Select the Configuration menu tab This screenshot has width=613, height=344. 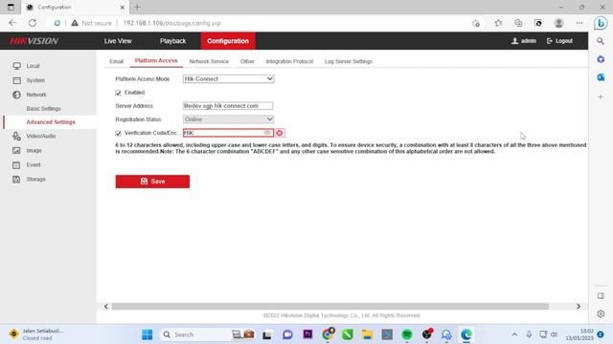tap(228, 41)
